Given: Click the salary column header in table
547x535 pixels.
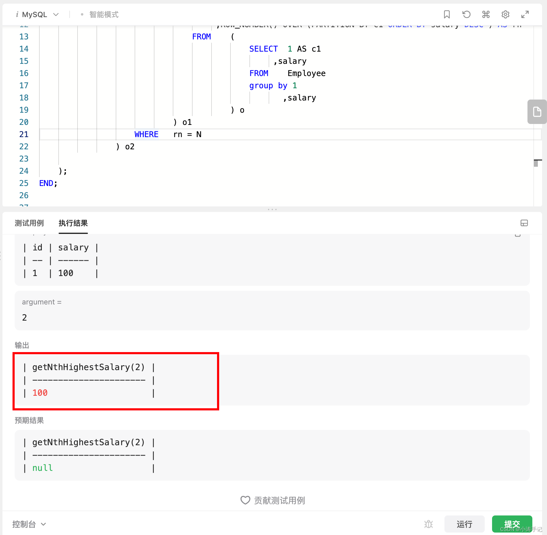Looking at the screenshot, I should click(x=73, y=247).
